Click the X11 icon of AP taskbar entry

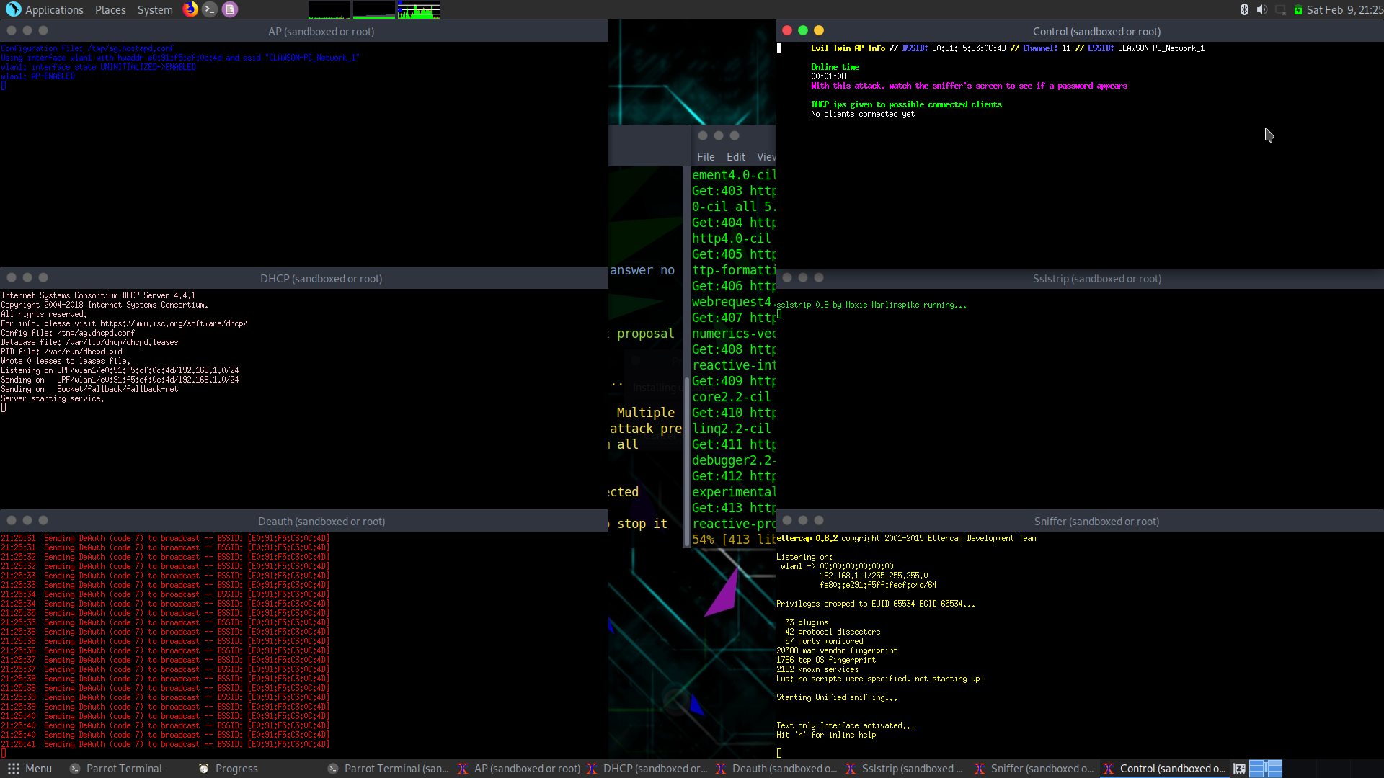coord(463,769)
